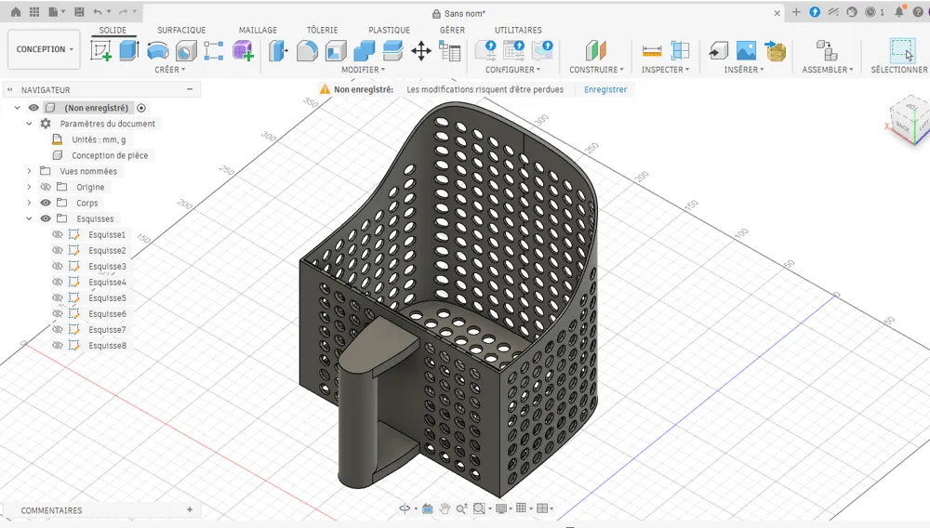Open the INSPECTER dropdown menu

665,70
